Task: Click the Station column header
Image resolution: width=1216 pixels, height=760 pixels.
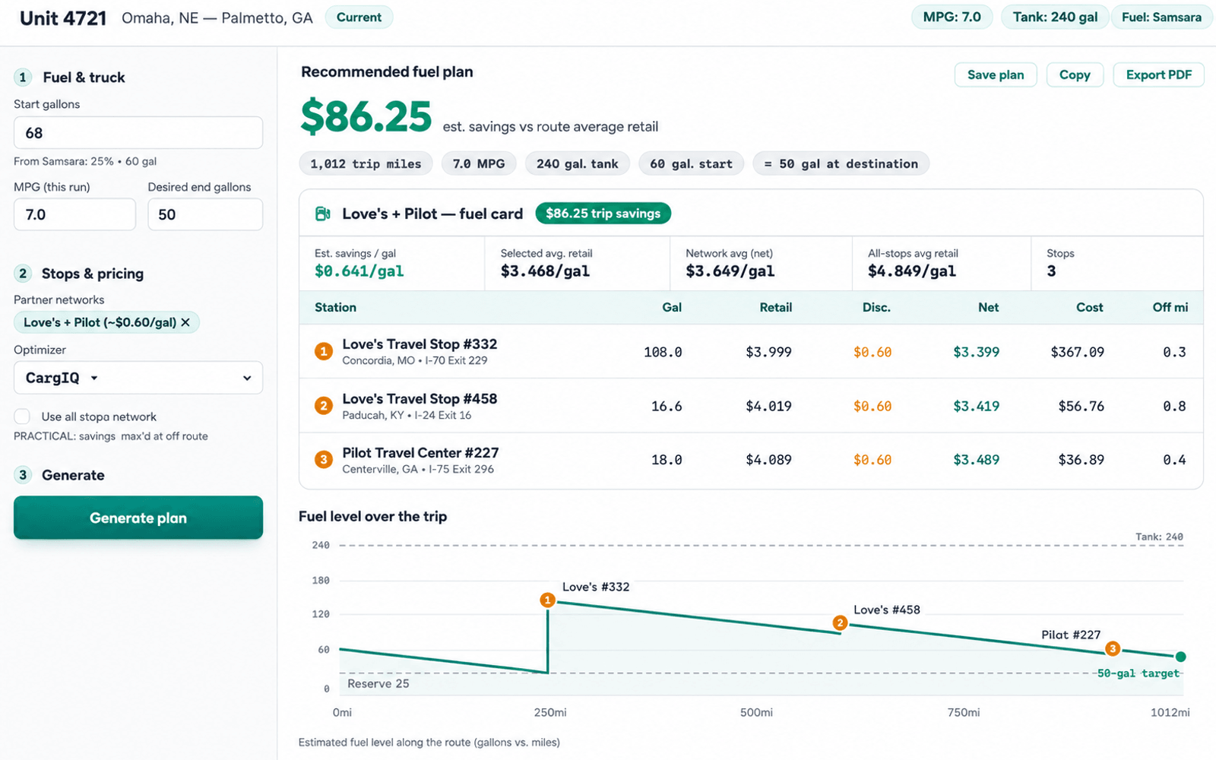Action: [x=335, y=307]
